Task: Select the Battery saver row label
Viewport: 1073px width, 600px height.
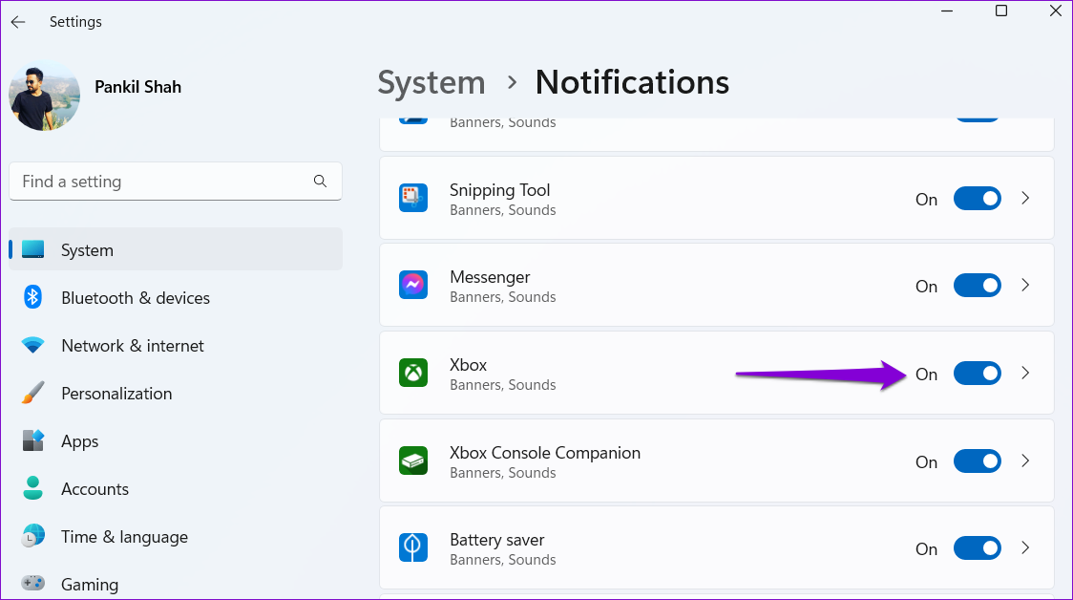Action: (496, 540)
